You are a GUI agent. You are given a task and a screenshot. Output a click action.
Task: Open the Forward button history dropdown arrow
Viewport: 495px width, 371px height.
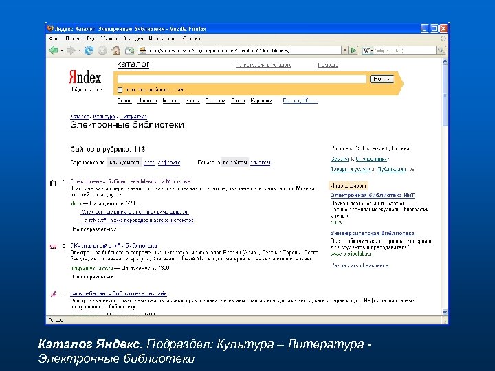coord(79,50)
